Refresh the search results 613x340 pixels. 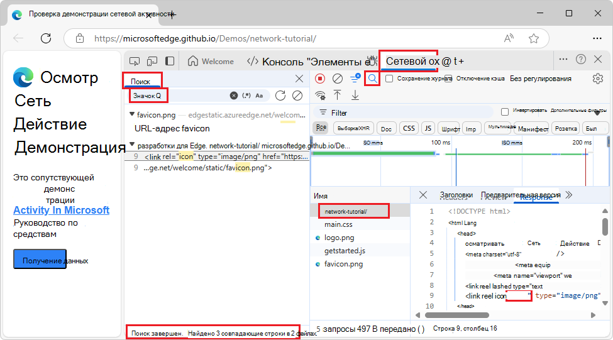tap(280, 96)
